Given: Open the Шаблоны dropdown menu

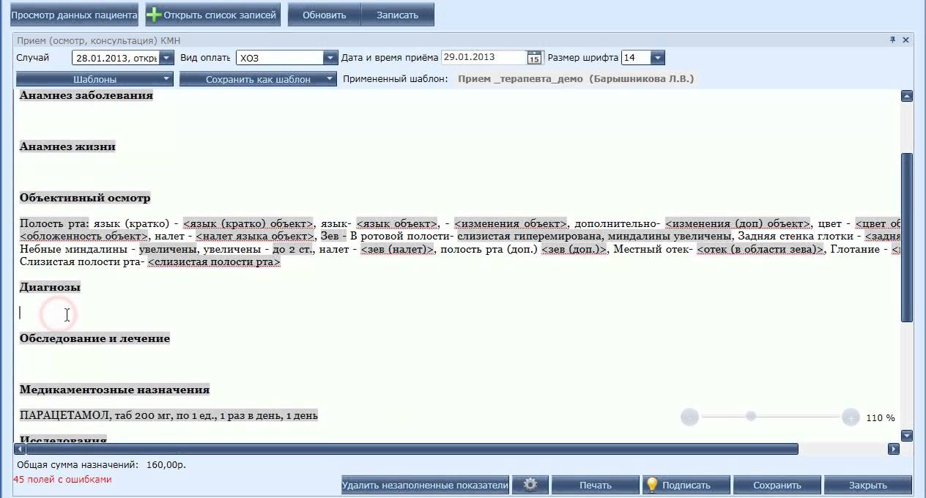Looking at the screenshot, I should [95, 79].
